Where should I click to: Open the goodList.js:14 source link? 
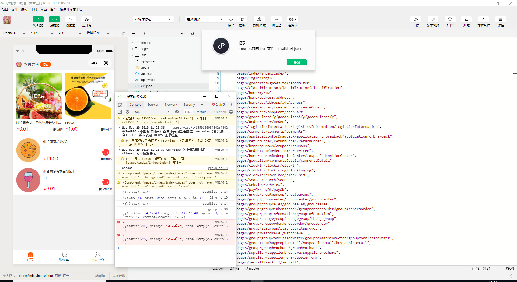click(215, 192)
